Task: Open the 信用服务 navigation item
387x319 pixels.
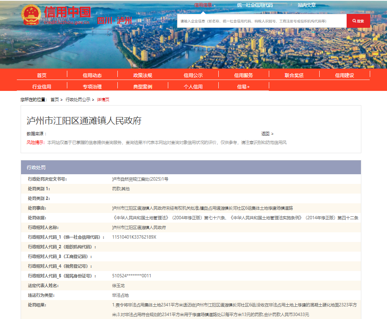Action: 244,75
